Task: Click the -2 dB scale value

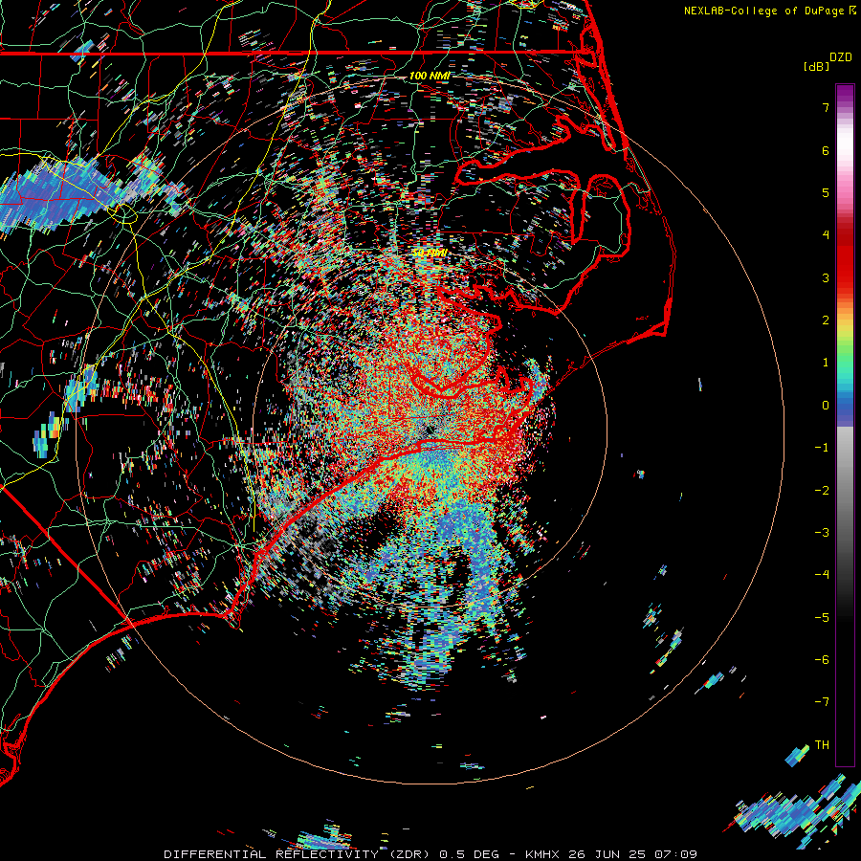Action: (822, 491)
